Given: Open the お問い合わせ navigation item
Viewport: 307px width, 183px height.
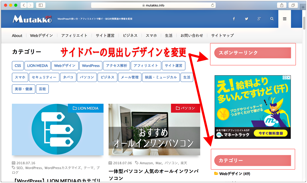Looking at the screenshot, I should click(x=192, y=36).
